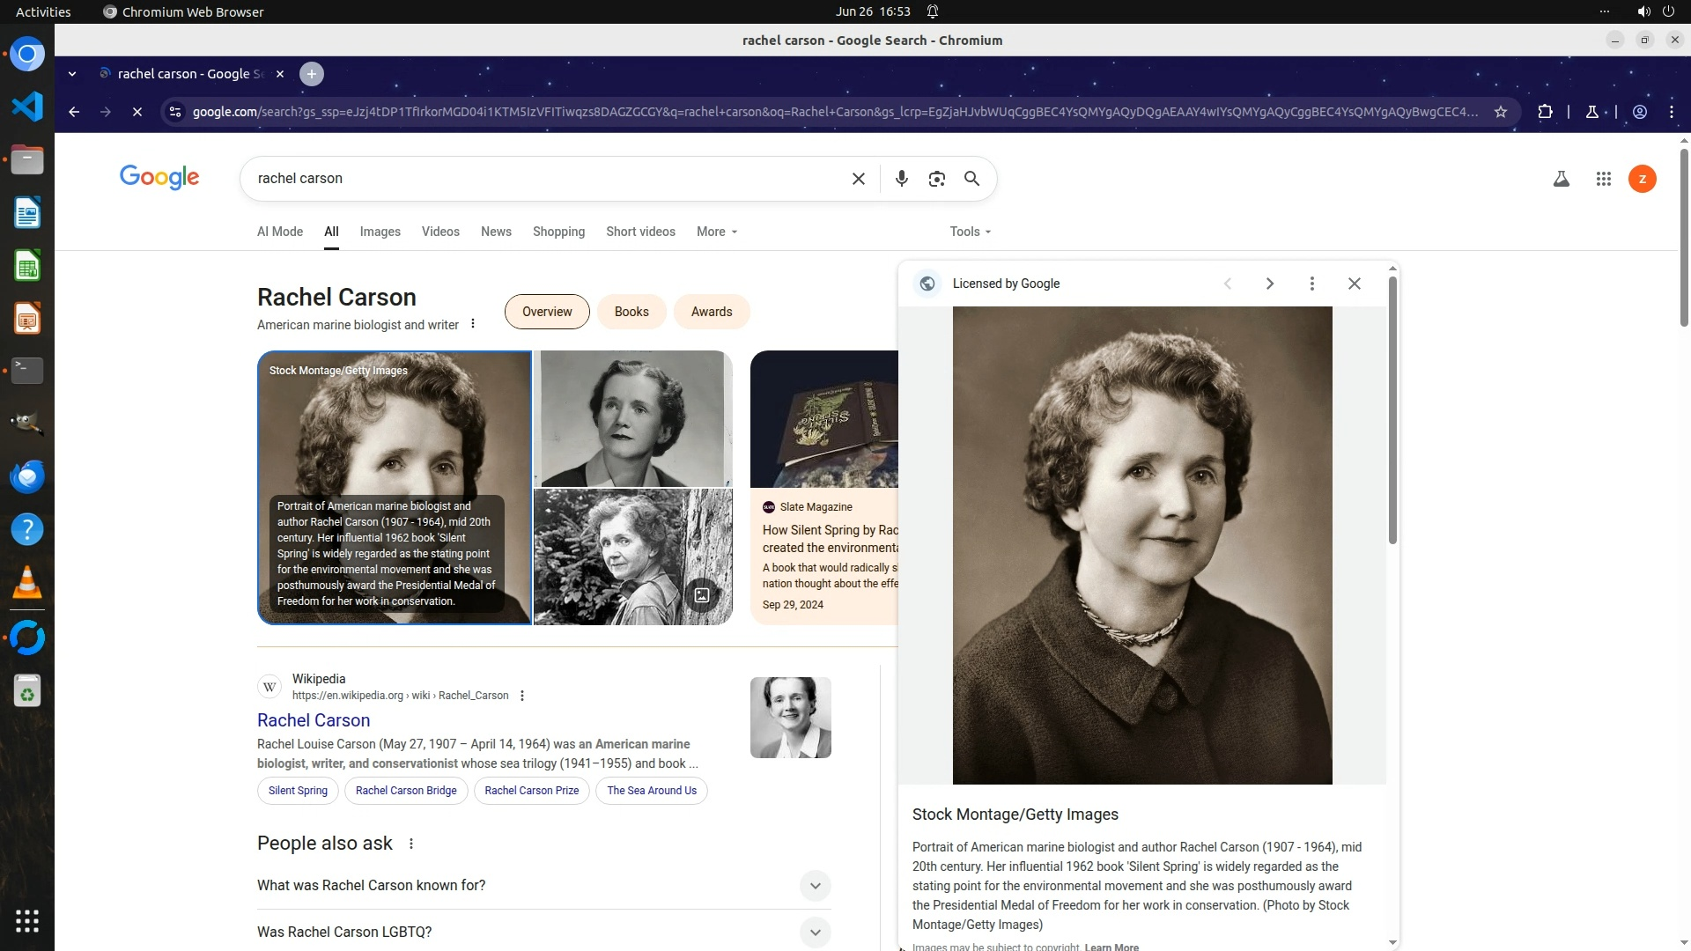Expand the More search categories dropdown
The image size is (1691, 951).
pyautogui.click(x=716, y=232)
